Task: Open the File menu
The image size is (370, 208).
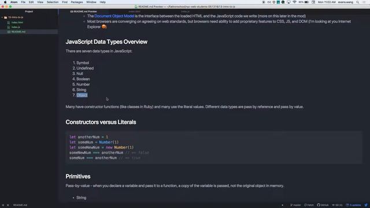Action: (23, 2)
